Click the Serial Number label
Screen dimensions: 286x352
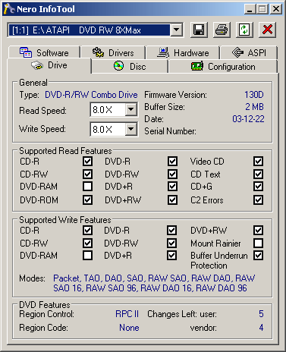[170, 131]
